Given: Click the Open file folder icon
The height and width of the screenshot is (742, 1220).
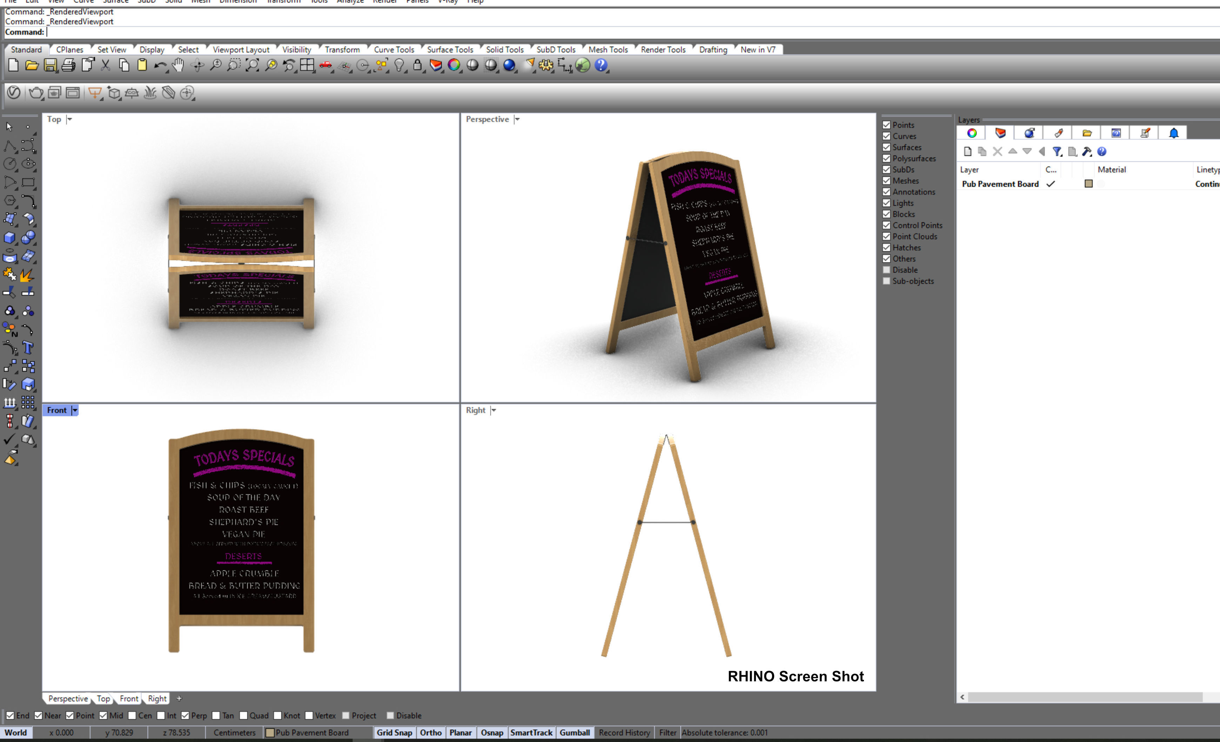Looking at the screenshot, I should pyautogui.click(x=32, y=65).
